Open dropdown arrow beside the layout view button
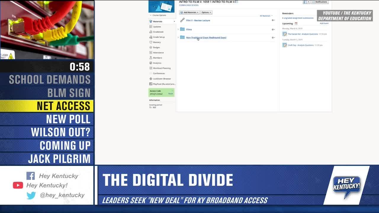Screen dimensions: 379x213 (309, 2)
